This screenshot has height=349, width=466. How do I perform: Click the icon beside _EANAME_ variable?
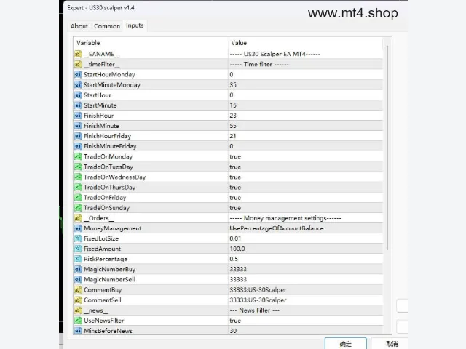tap(78, 54)
